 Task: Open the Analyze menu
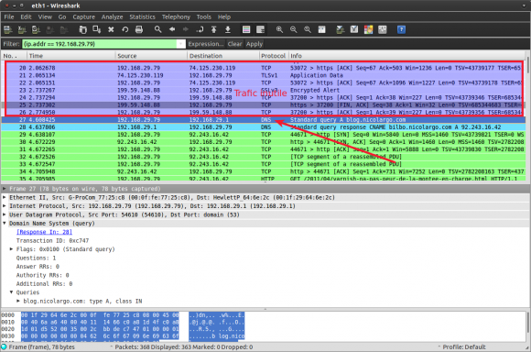[112, 16]
